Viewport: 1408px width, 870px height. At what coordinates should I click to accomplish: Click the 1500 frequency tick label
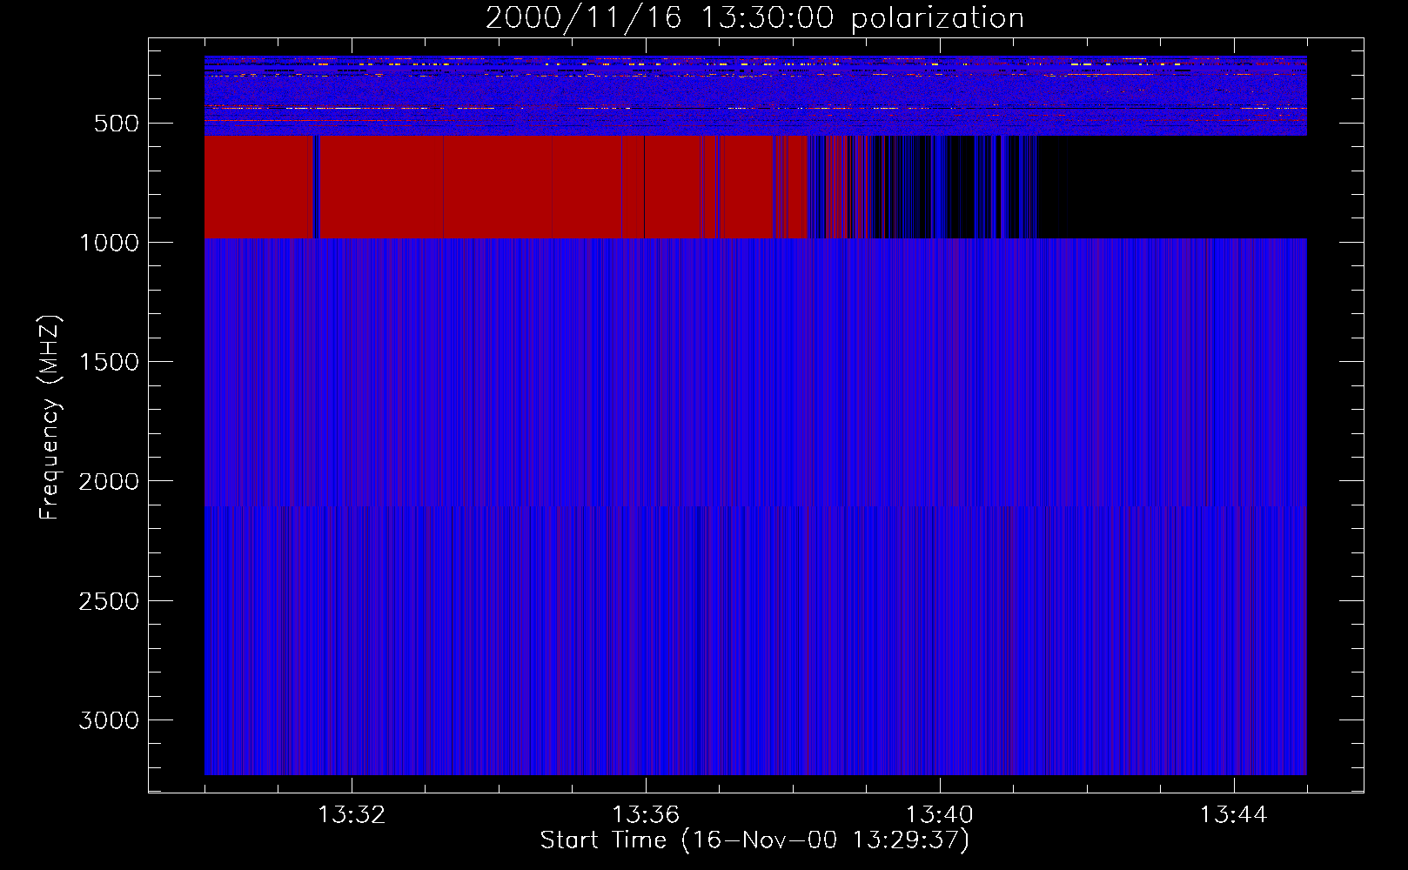tap(109, 362)
